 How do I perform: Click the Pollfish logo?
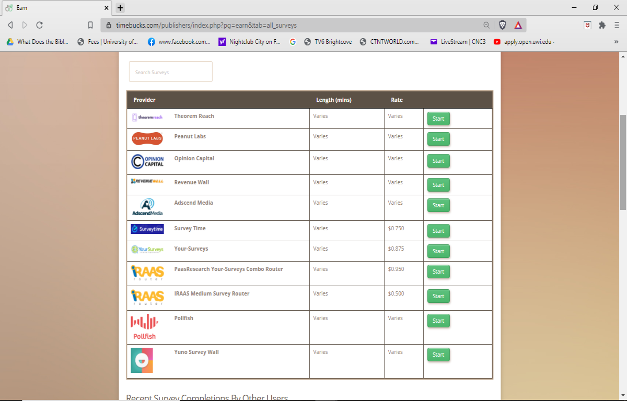click(144, 327)
